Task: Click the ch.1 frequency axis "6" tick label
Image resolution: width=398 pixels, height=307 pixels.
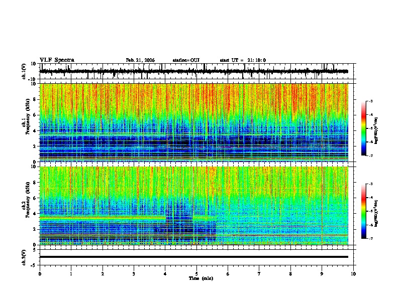Action: click(x=35, y=115)
